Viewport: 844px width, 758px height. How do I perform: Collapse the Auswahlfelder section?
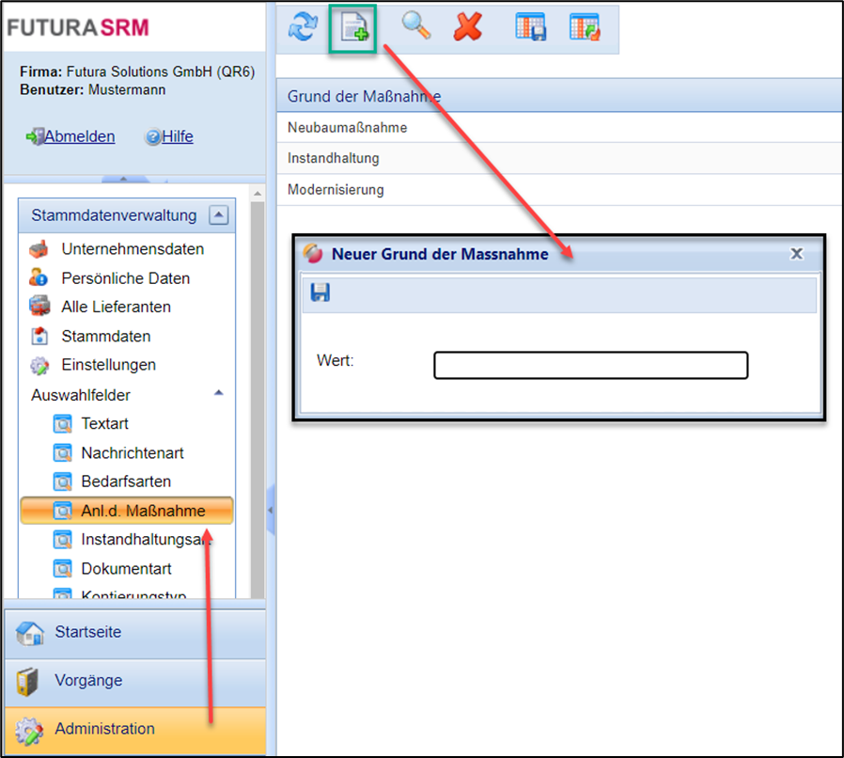click(218, 393)
